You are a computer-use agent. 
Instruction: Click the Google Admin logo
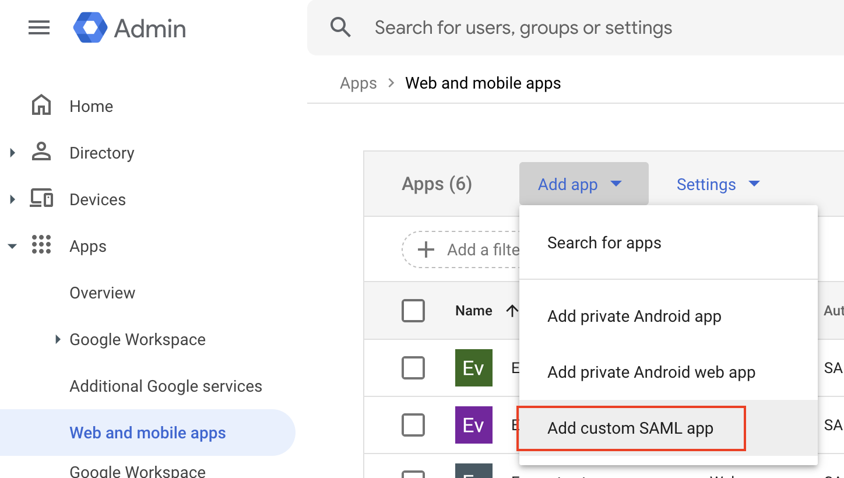coord(90,28)
